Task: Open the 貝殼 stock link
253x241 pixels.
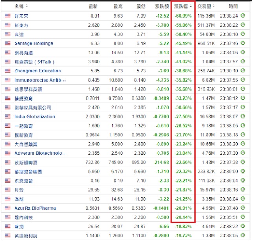Action: point(19,190)
